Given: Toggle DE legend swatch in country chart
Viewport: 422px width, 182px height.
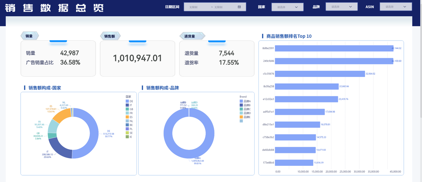Looking at the screenshot, I should click(127, 101).
